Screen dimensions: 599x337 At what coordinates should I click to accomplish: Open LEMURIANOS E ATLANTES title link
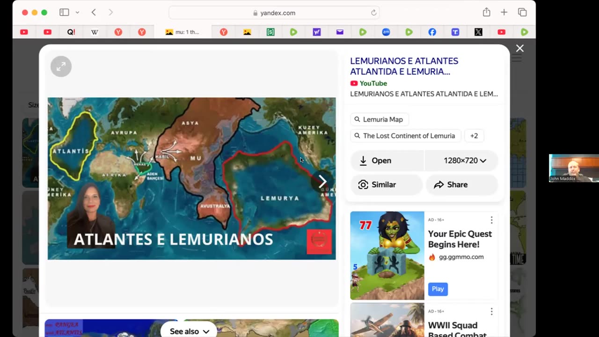404,66
